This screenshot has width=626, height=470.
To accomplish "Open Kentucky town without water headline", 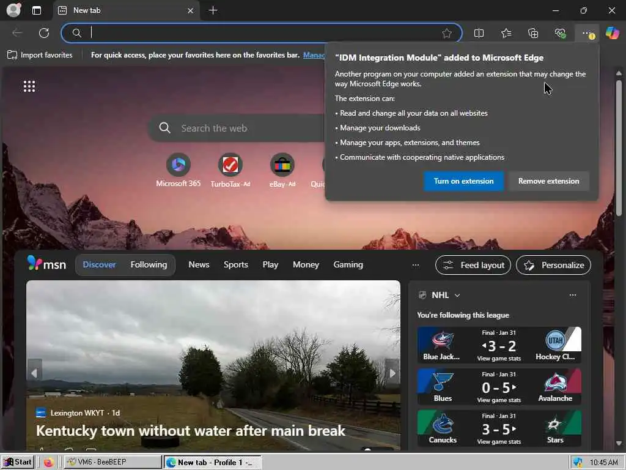I will point(191,430).
